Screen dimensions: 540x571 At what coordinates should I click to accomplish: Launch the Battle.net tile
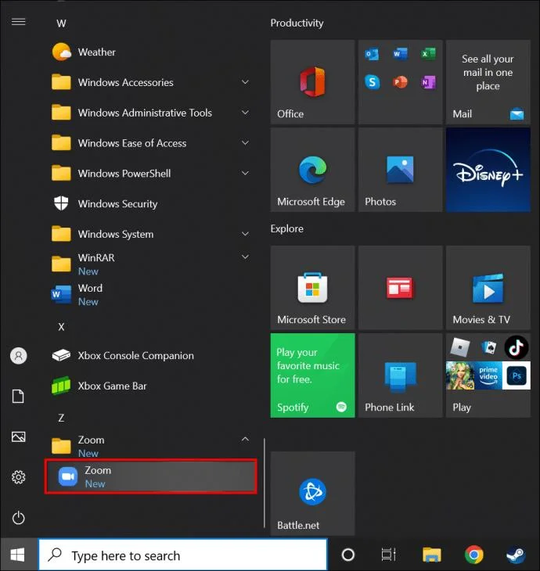point(312,494)
